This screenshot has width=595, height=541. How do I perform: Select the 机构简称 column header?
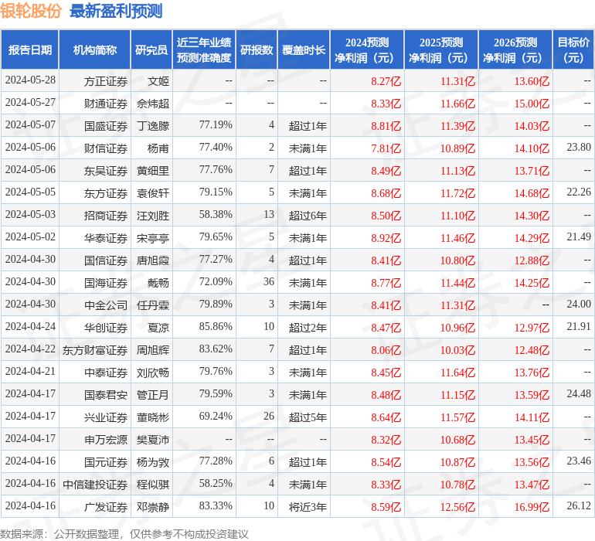(95, 50)
